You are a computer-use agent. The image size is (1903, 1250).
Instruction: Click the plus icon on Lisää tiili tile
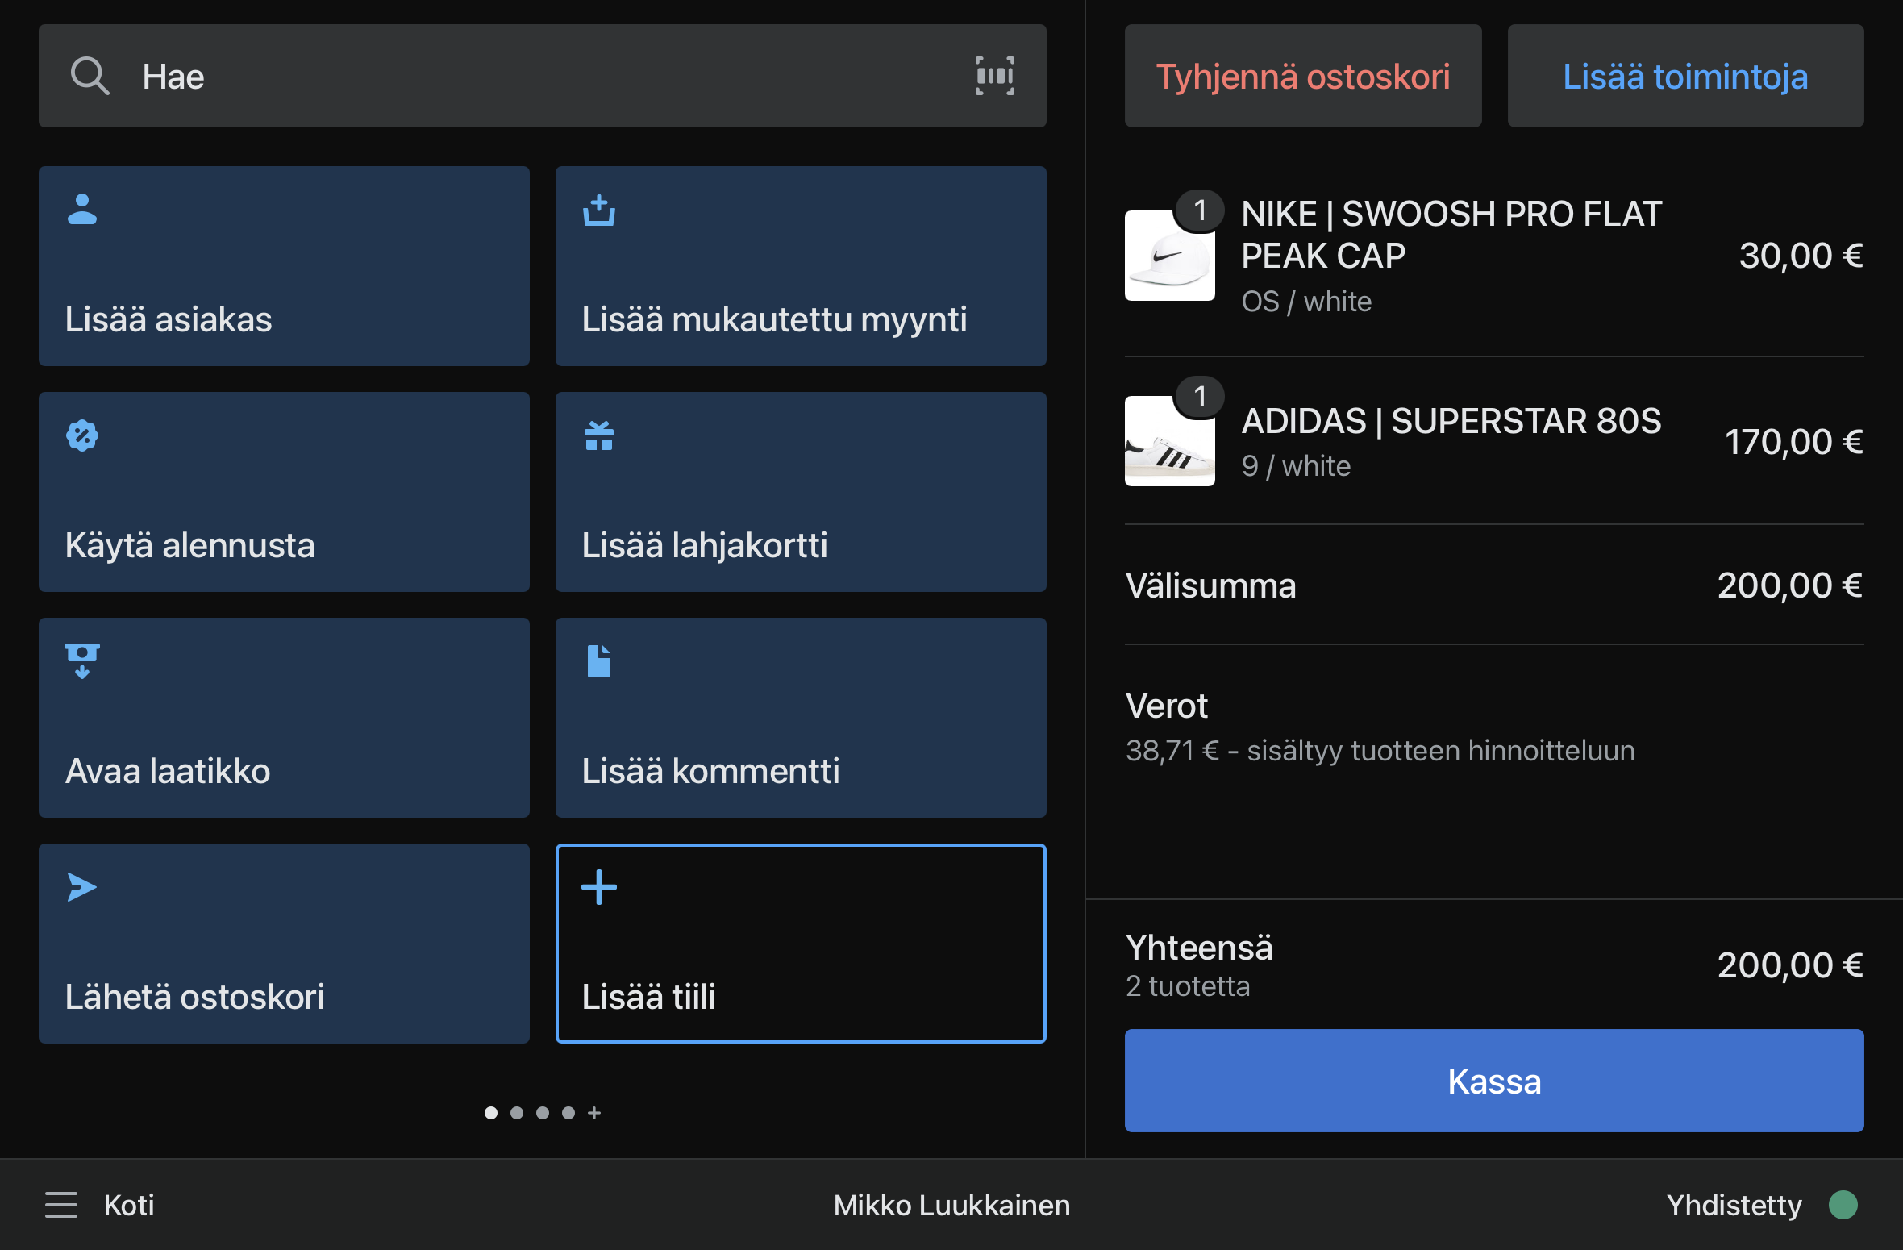(599, 887)
